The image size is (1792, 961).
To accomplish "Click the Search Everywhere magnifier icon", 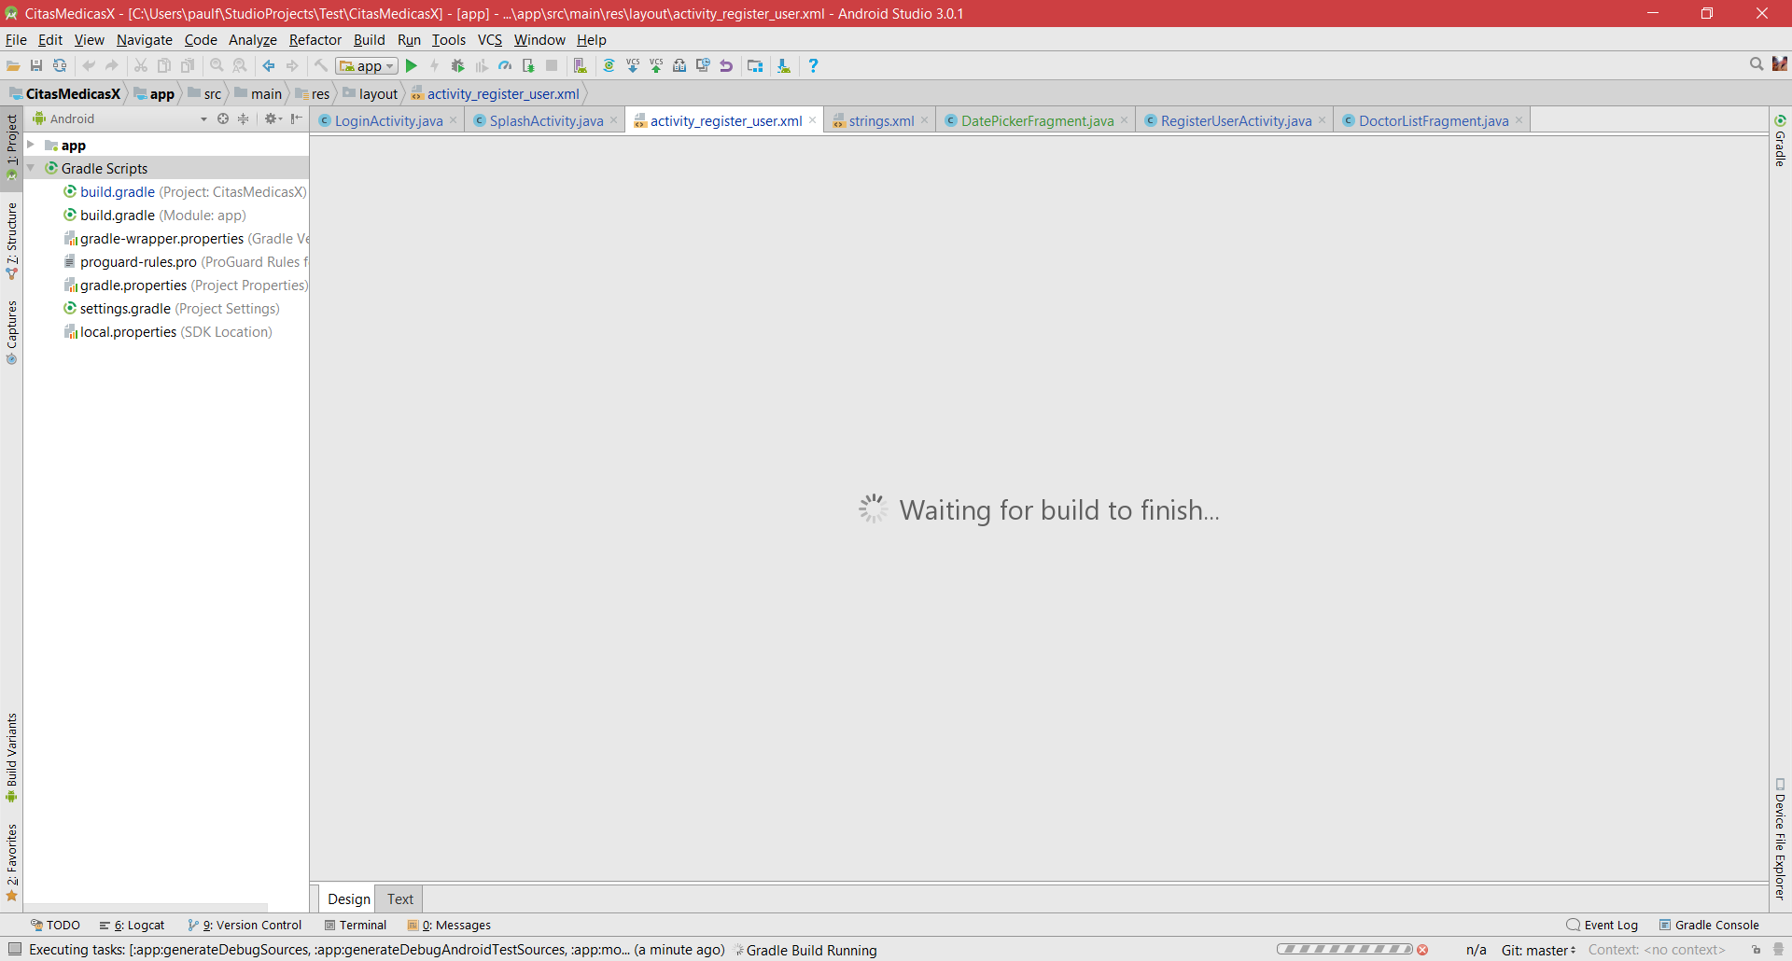I will pyautogui.click(x=1756, y=64).
